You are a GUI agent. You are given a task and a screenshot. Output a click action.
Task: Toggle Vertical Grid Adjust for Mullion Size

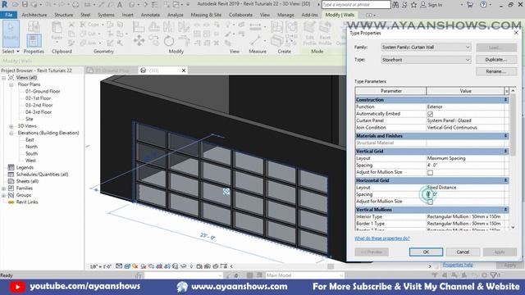(430, 173)
